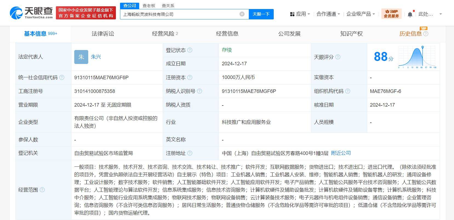Click organization code MAE76MGF-6

tap(386, 91)
